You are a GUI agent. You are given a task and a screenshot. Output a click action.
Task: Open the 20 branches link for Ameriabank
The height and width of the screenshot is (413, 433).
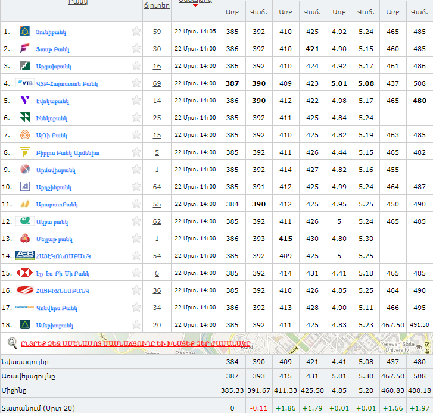tap(157, 325)
